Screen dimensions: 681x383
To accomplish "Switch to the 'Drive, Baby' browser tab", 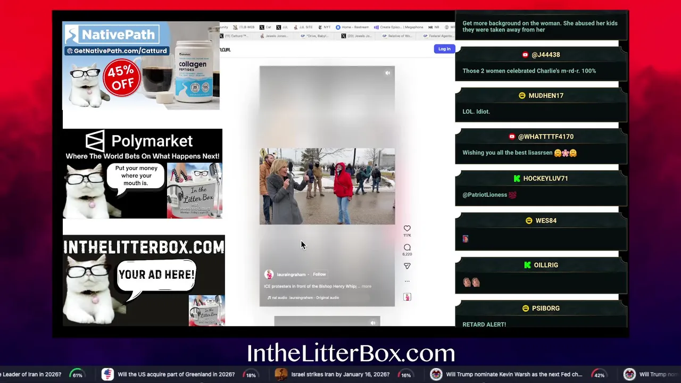I will [314, 36].
